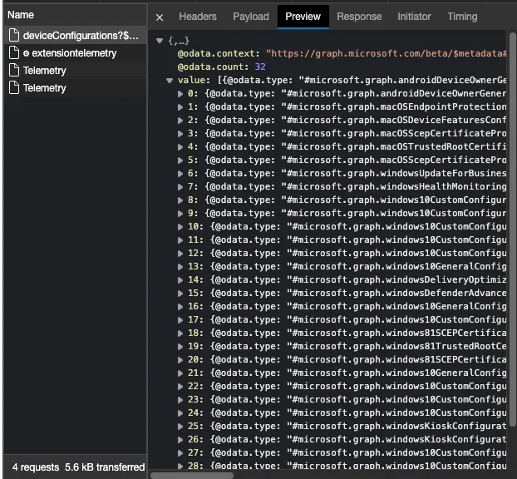Expand item 5 in value array

(180, 160)
